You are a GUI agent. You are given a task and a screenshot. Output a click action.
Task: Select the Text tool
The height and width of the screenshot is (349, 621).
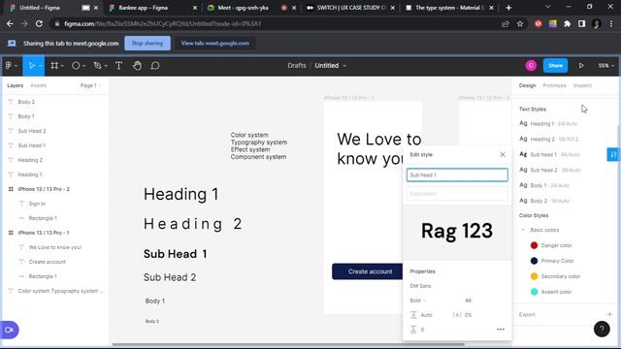point(118,66)
